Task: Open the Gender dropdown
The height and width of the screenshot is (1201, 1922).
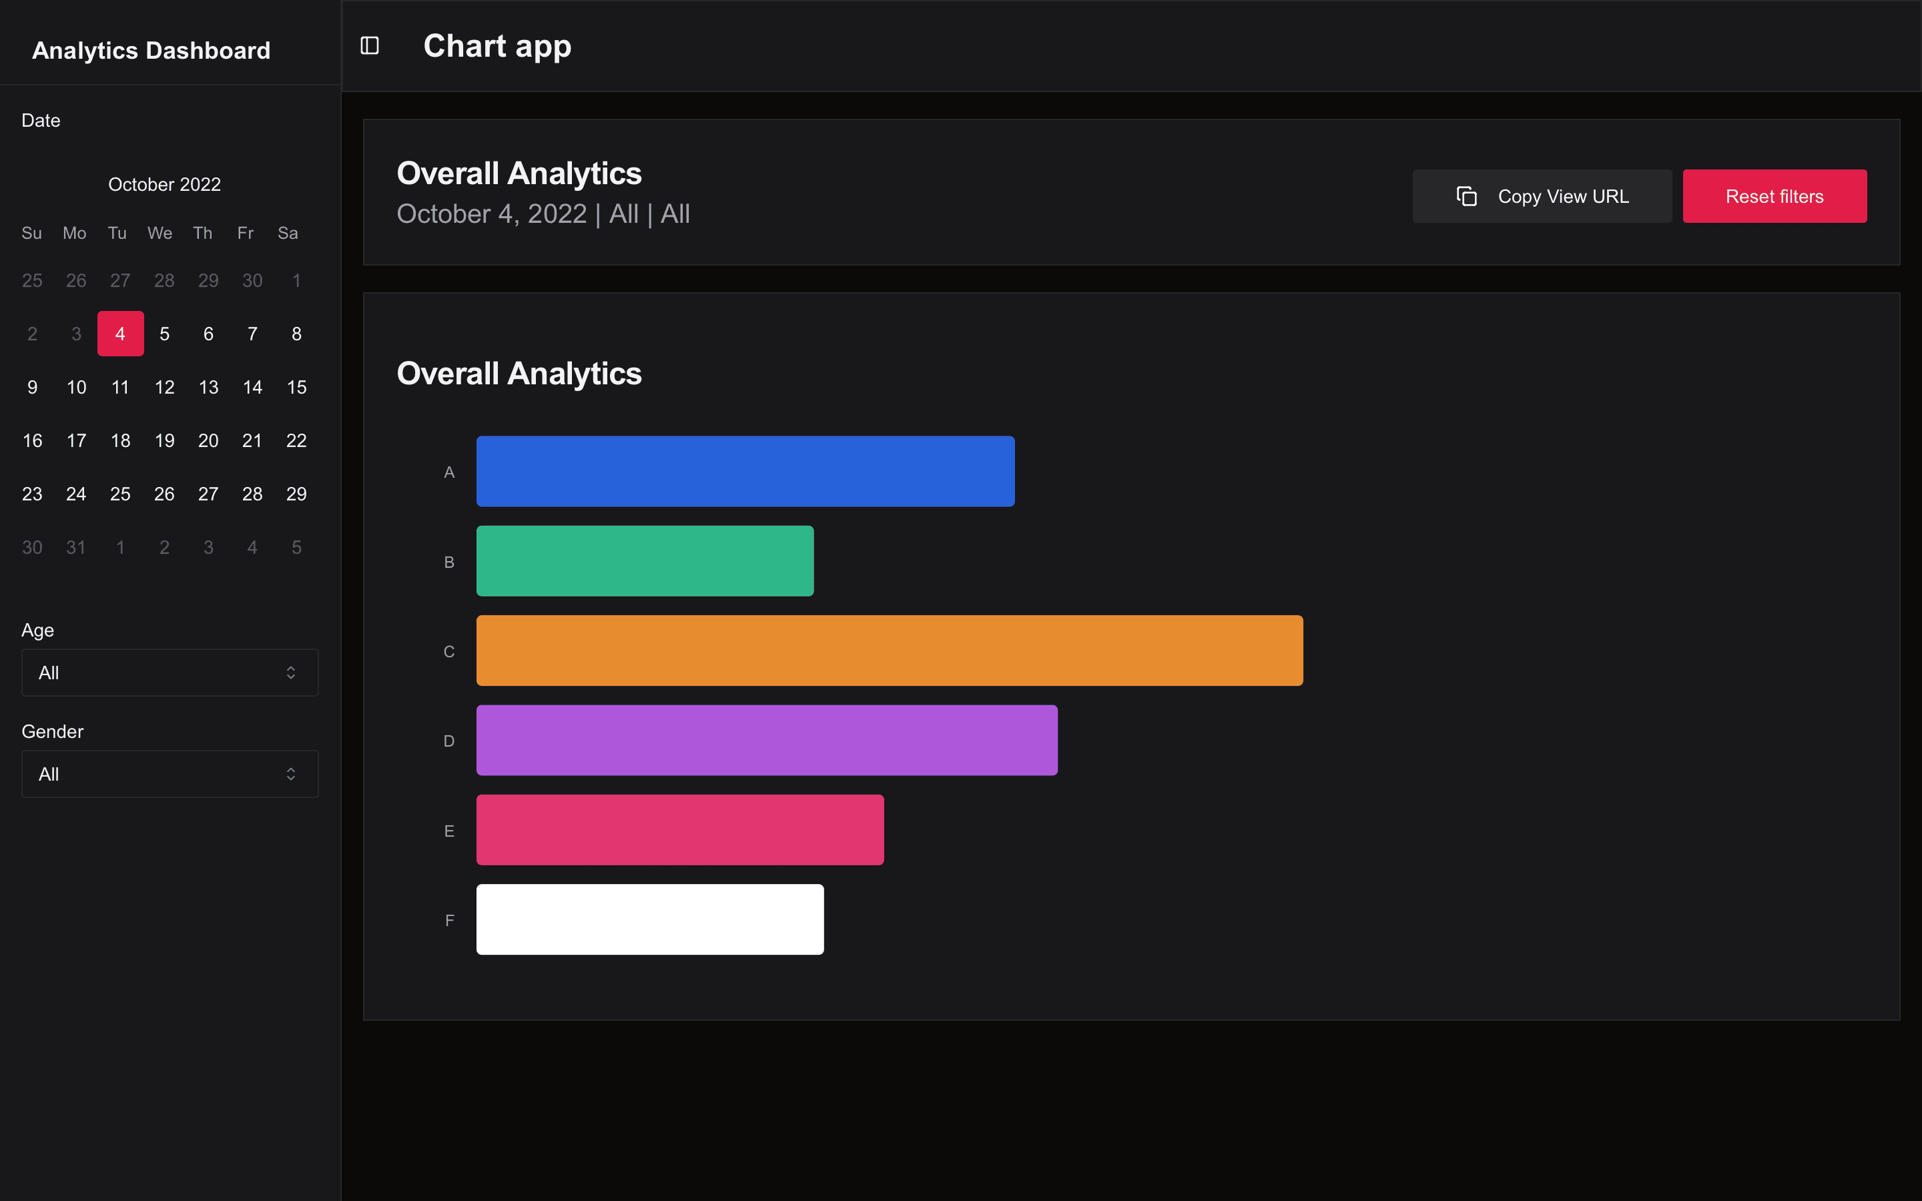Action: coord(170,774)
